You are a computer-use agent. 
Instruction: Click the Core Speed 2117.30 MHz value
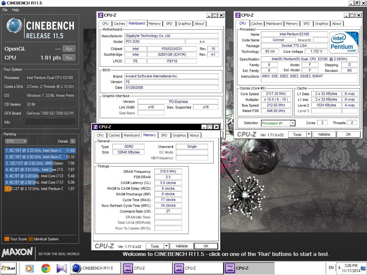(x=276, y=94)
